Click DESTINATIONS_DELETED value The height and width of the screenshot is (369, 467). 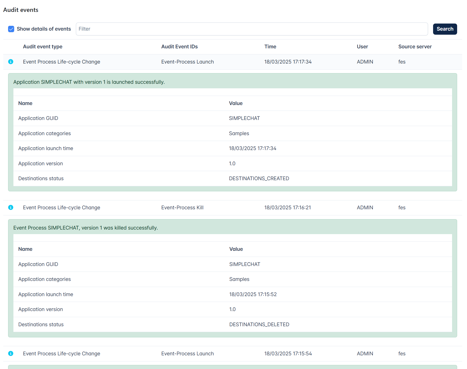[x=259, y=324]
